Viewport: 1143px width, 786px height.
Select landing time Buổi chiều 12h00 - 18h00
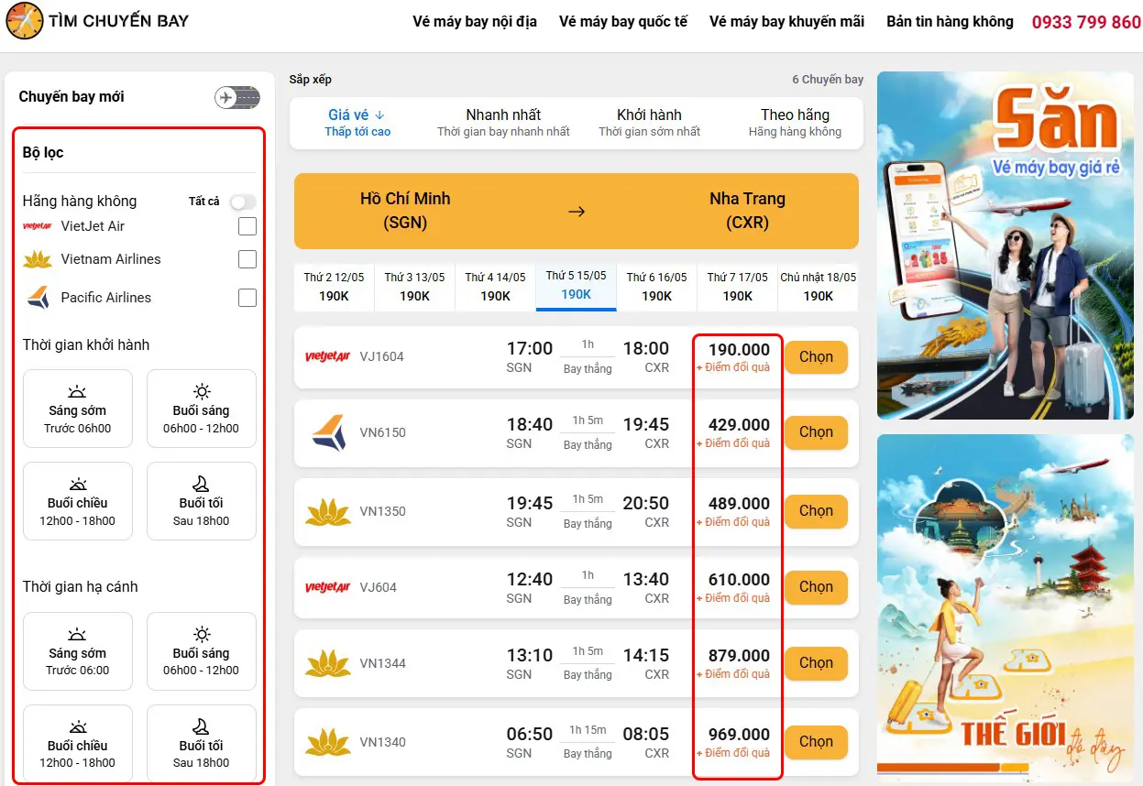(x=78, y=743)
